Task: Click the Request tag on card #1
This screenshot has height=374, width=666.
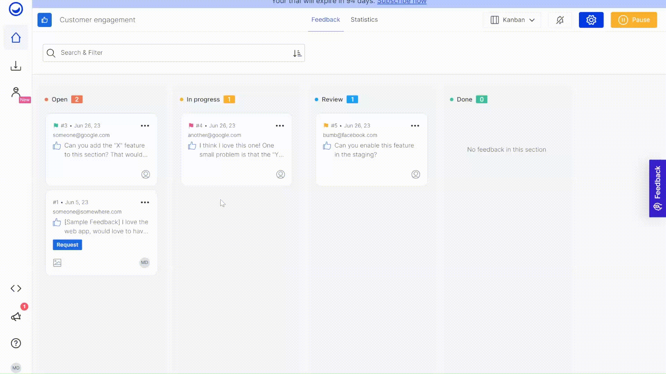Action: click(67, 245)
